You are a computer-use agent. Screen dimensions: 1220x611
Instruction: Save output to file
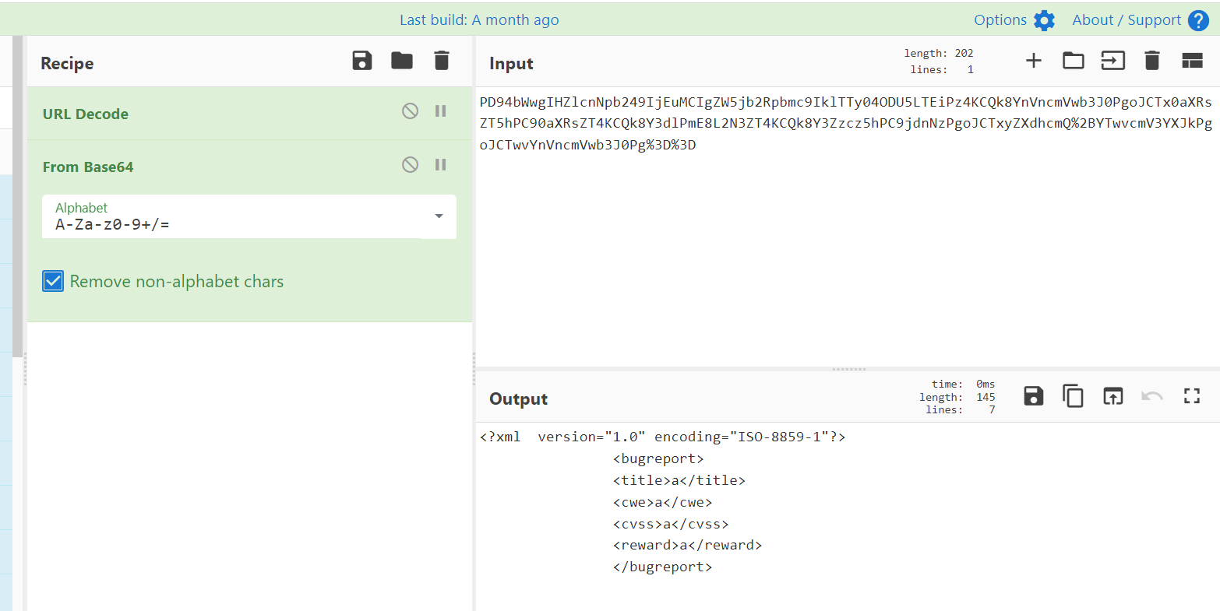pos(1034,396)
